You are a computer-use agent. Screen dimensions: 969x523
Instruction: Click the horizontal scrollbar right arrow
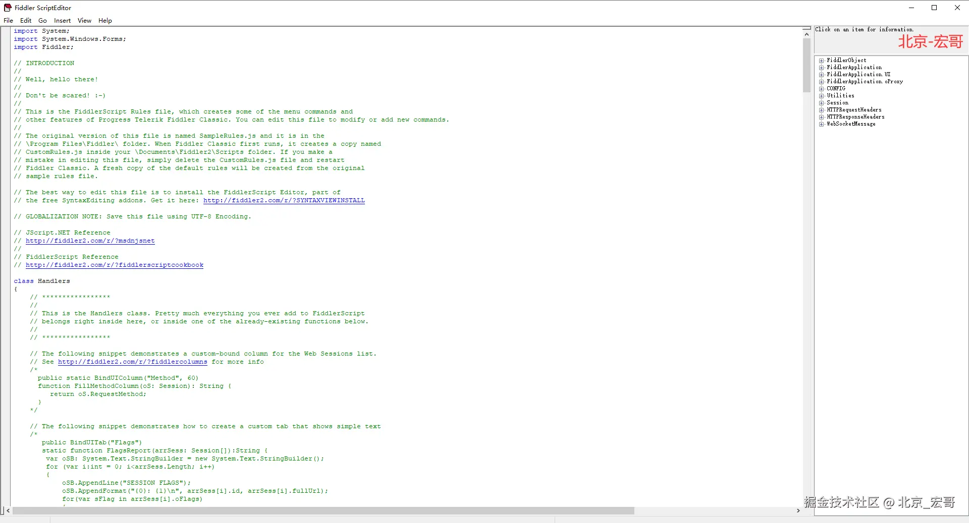[x=798, y=511]
